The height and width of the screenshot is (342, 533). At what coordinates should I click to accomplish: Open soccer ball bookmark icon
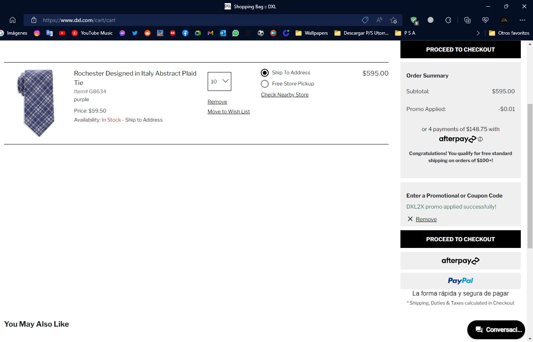(261, 33)
